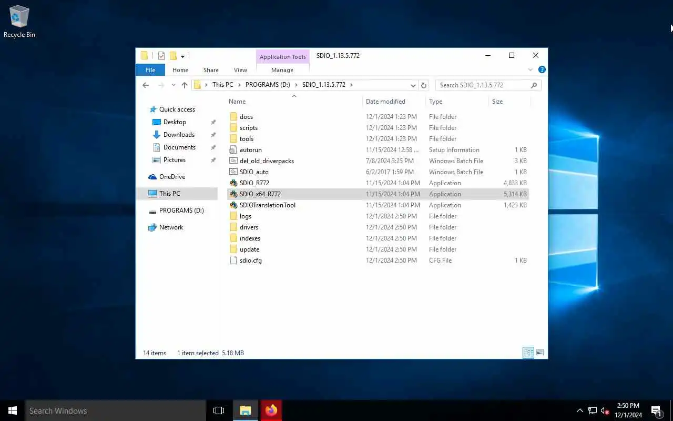Click the Search SDIO_1.13.5.772 box
Screen dimensions: 673x421
(x=488, y=85)
